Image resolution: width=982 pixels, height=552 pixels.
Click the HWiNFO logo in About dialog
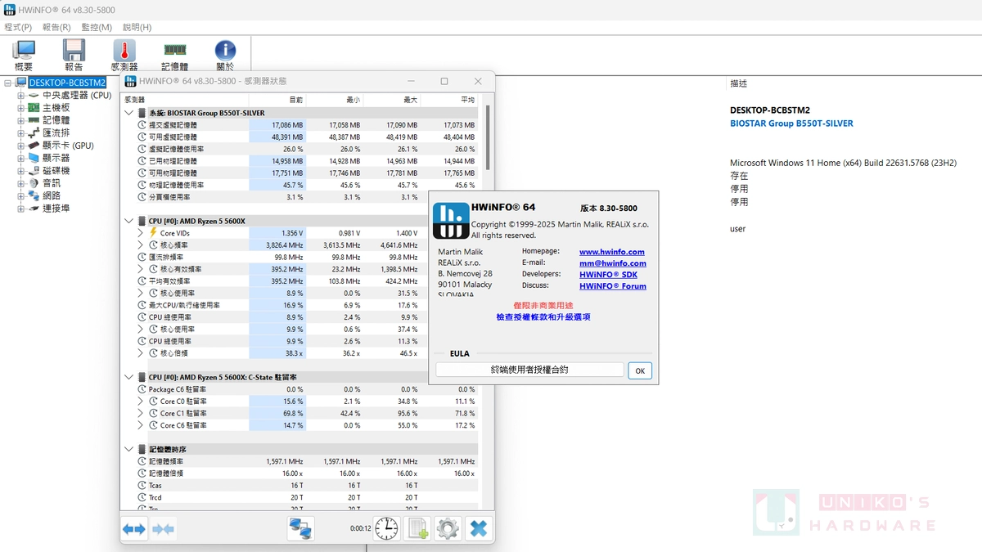450,220
